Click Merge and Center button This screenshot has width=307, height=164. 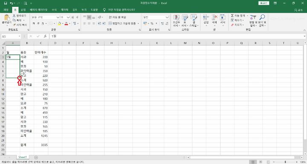tap(122, 23)
